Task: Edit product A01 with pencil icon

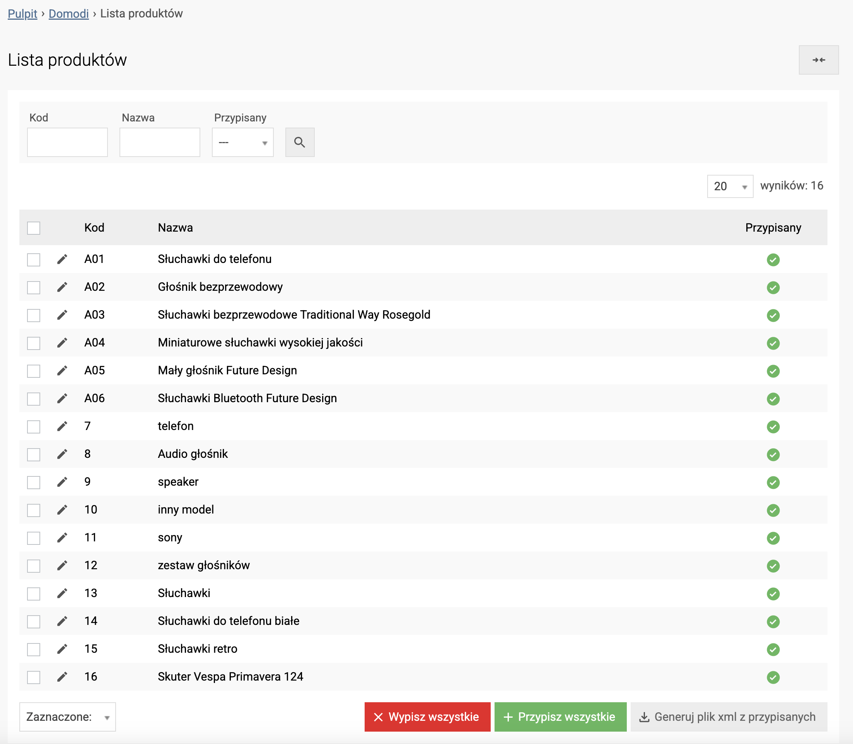Action: coord(62,259)
